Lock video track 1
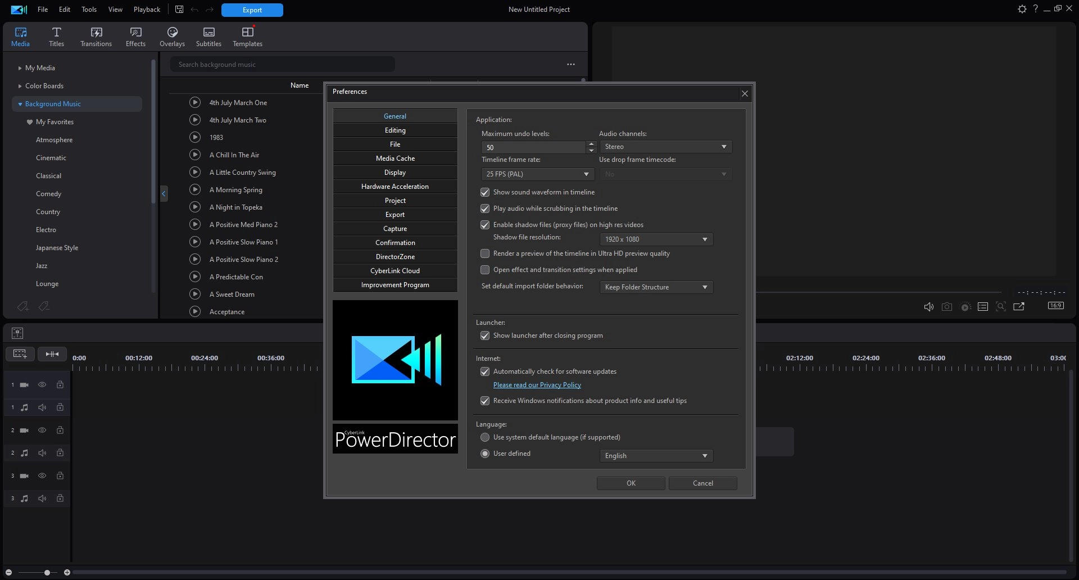Image resolution: width=1079 pixels, height=580 pixels. click(x=60, y=385)
